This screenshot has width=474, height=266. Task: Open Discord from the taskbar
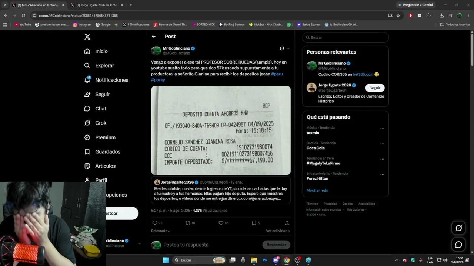coord(276,260)
